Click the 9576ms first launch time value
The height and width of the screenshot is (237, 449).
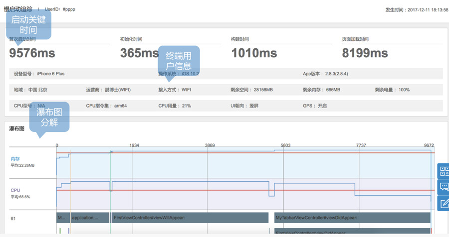(32, 53)
